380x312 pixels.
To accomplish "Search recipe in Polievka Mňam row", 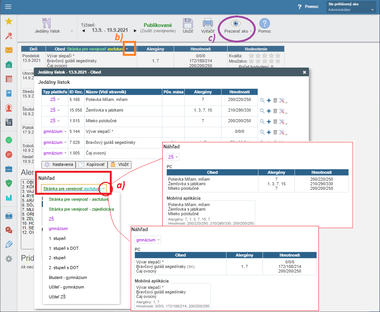I will (x=262, y=100).
